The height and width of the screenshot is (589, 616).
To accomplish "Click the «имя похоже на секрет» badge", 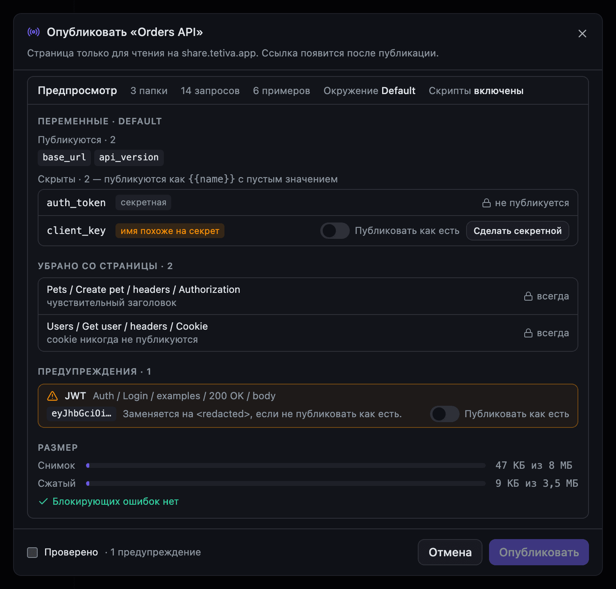I will tap(170, 231).
